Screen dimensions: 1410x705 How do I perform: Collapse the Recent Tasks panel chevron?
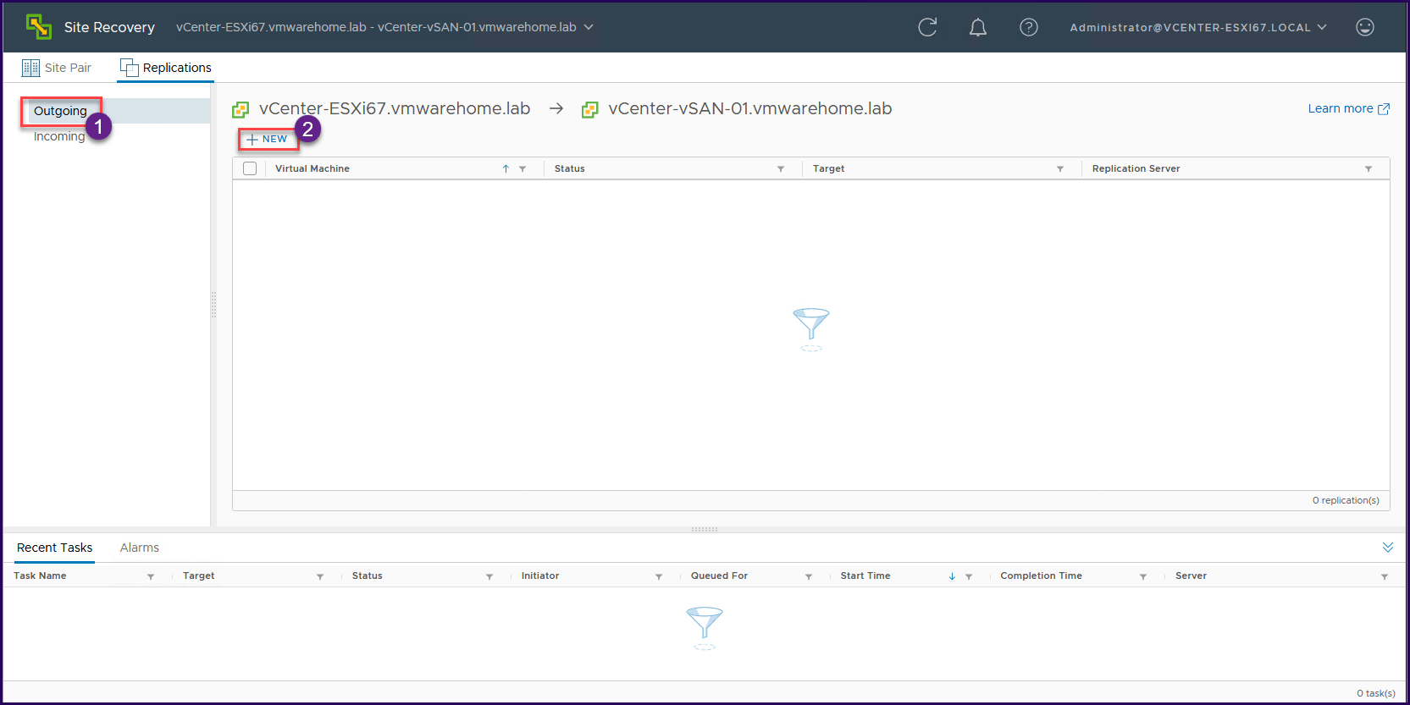coord(1388,548)
